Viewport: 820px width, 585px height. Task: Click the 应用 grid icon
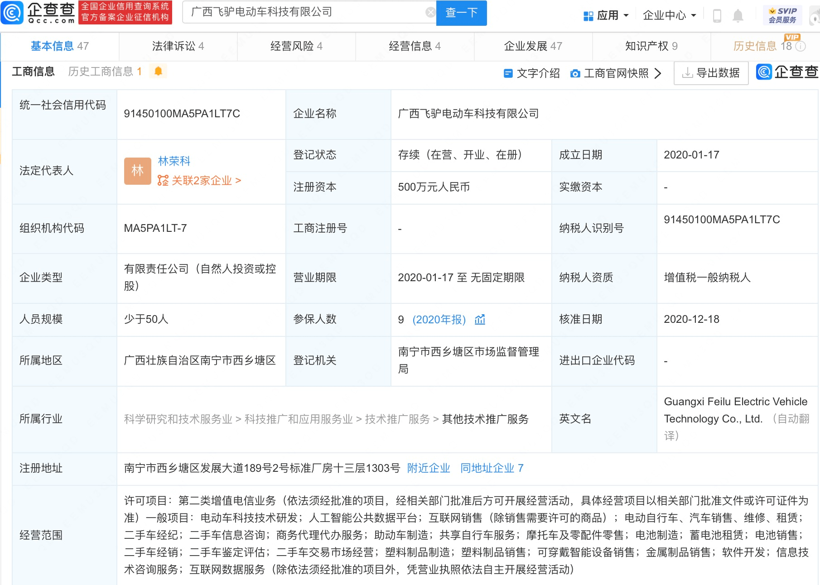(x=588, y=16)
